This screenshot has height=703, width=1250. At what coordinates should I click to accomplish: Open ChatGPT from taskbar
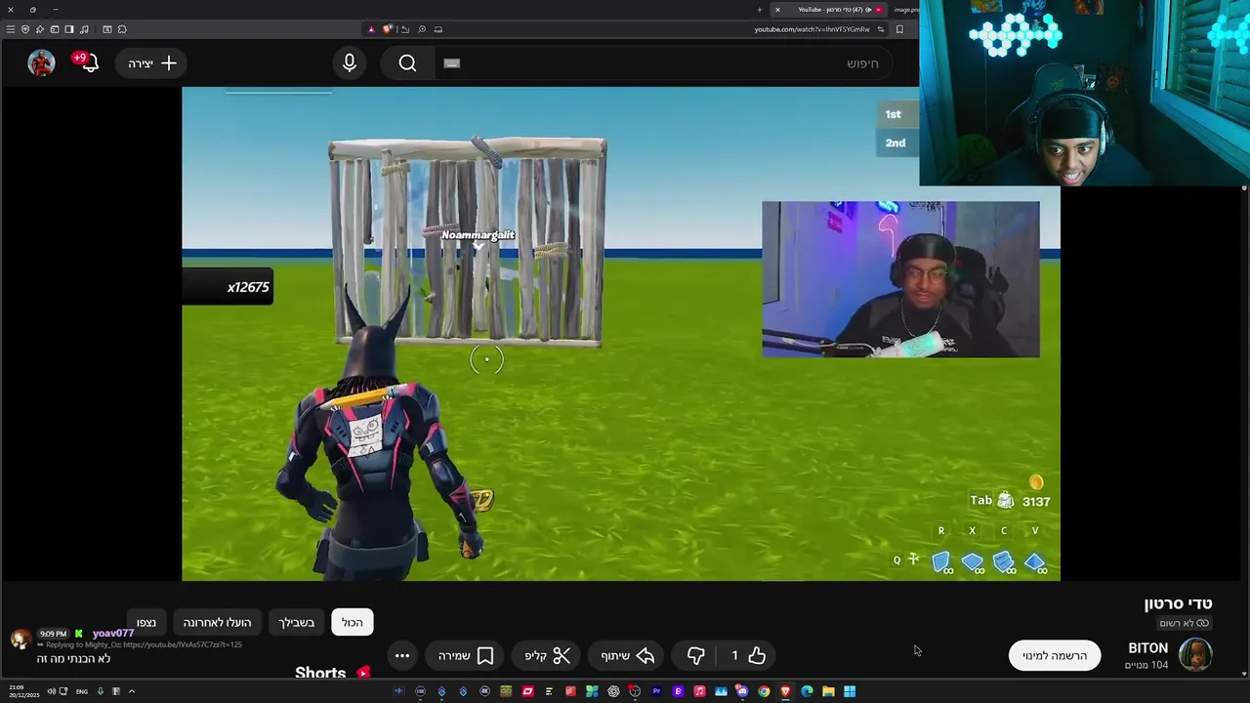pyautogui.click(x=613, y=691)
